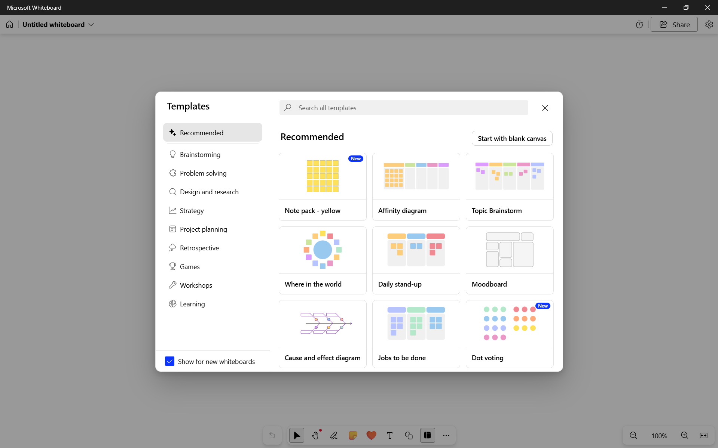Select the Retrospective category
The width and height of the screenshot is (718, 448).
pos(213,248)
